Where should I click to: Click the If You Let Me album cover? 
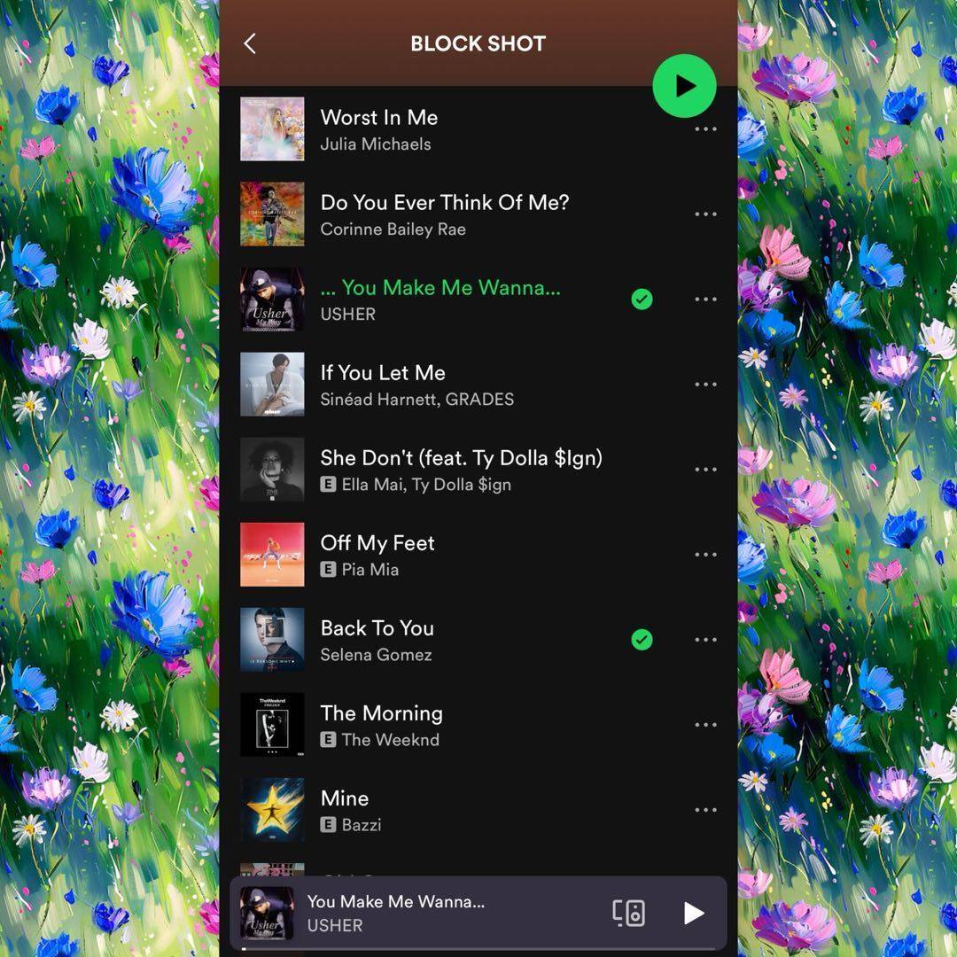(272, 385)
